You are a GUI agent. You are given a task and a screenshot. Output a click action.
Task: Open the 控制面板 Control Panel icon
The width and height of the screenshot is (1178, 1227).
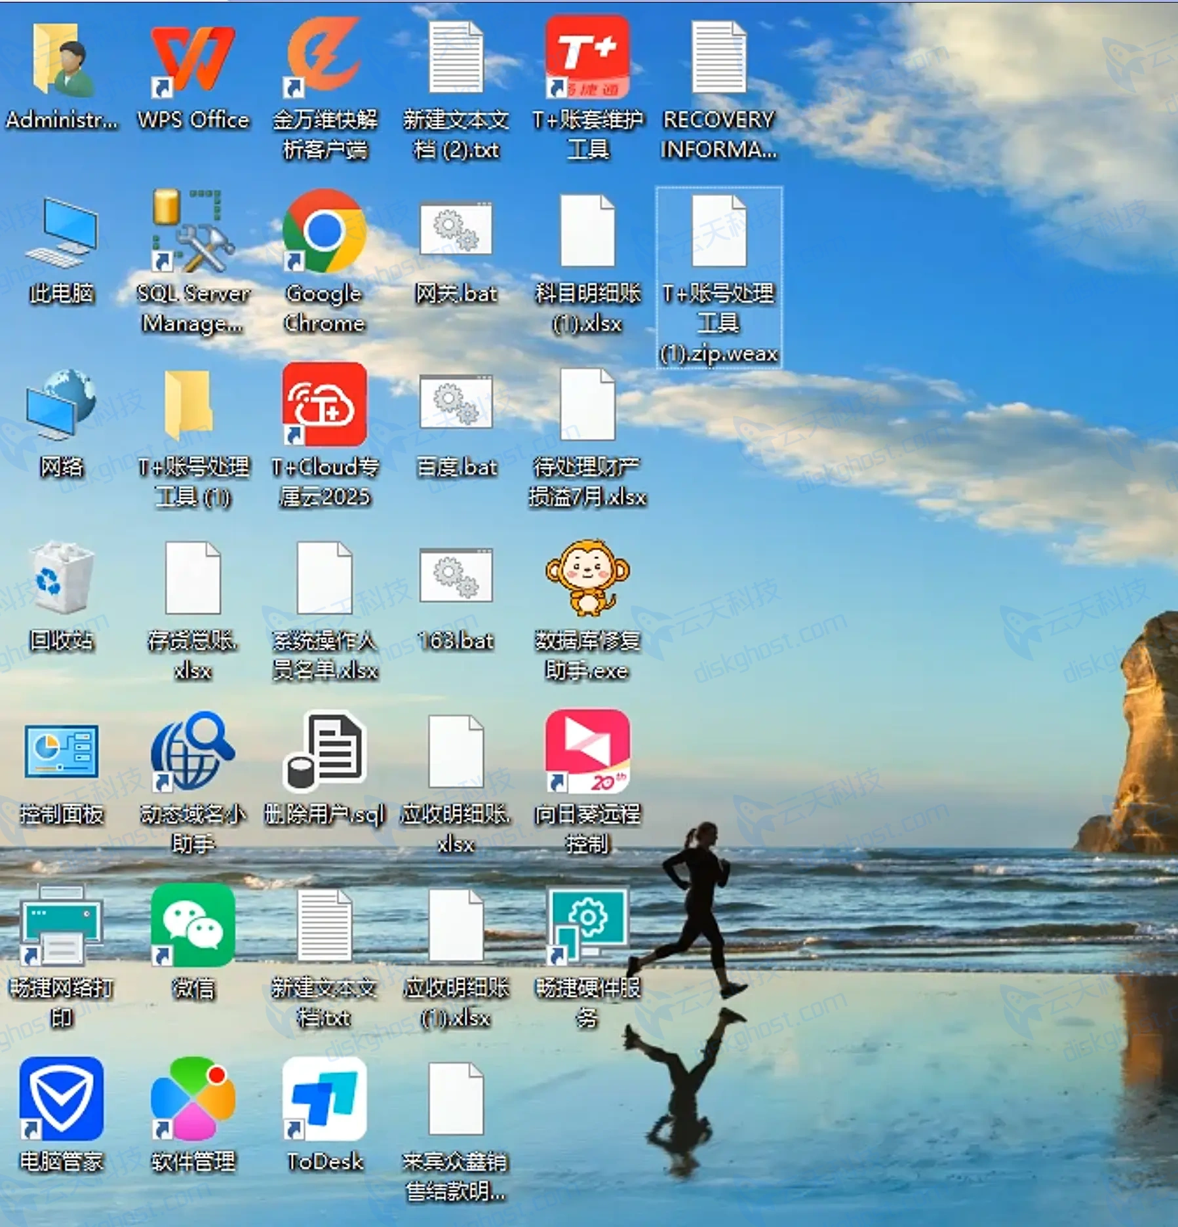click(62, 751)
